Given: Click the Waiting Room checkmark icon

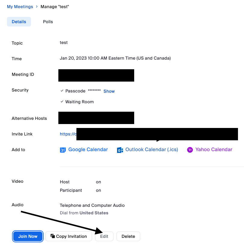Looking at the screenshot, I should [61, 102].
